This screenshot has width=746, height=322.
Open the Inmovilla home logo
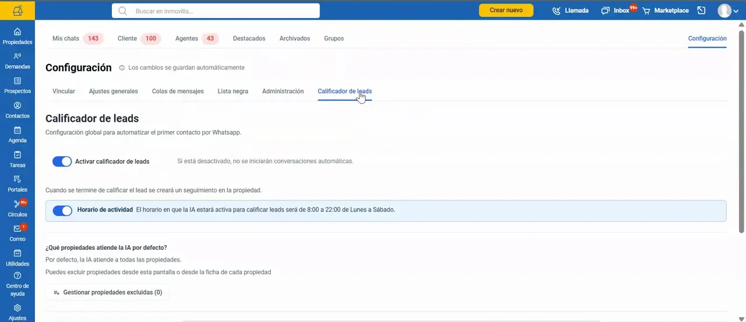pos(17,10)
